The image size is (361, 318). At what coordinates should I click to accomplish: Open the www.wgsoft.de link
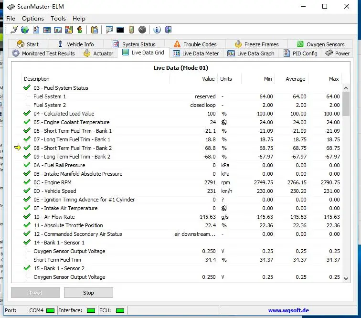point(288,310)
